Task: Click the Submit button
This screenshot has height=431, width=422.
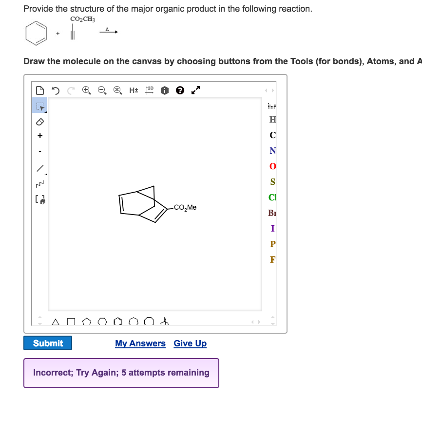Action: pos(48,343)
